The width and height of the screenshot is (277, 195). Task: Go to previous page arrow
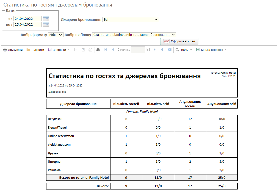[x=113, y=50]
